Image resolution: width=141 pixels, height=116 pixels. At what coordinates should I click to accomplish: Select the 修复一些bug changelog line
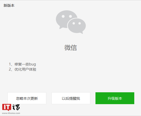click(x=25, y=64)
